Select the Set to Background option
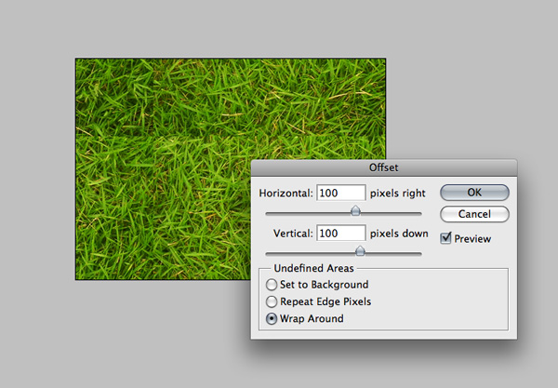This screenshot has width=558, height=388. click(x=272, y=285)
